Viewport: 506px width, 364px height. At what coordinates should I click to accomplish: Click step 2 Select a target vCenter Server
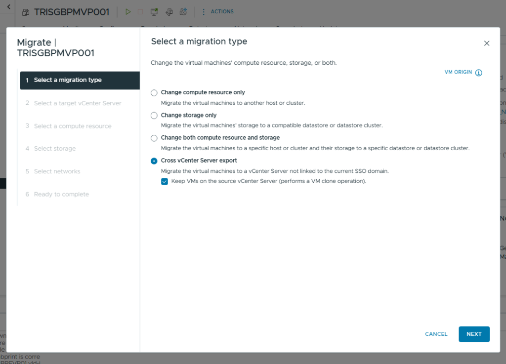(78, 103)
